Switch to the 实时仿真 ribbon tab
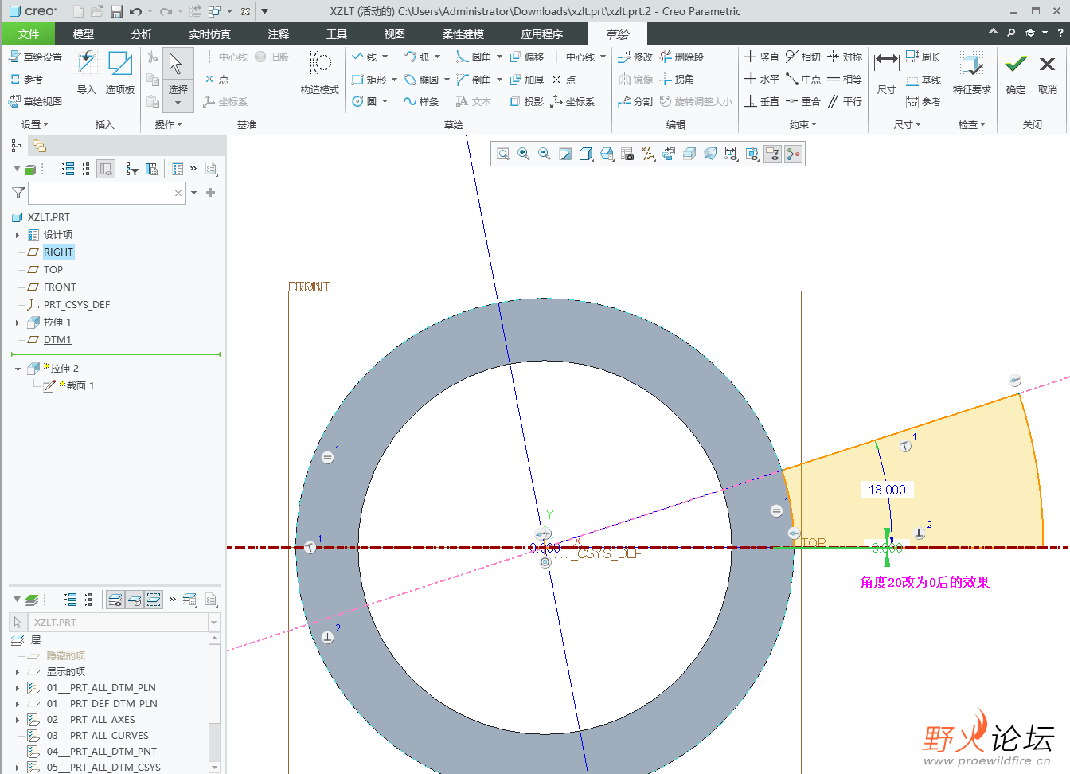 pyautogui.click(x=210, y=34)
